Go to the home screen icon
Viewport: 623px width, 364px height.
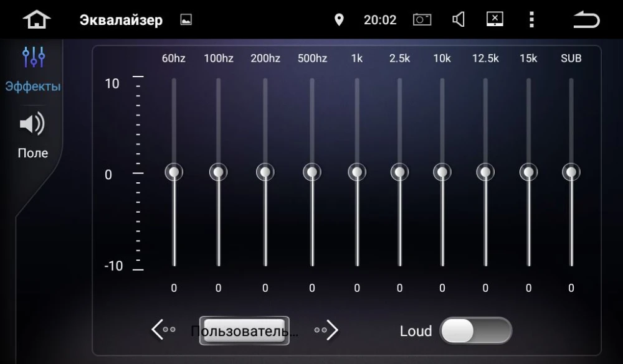(37, 19)
